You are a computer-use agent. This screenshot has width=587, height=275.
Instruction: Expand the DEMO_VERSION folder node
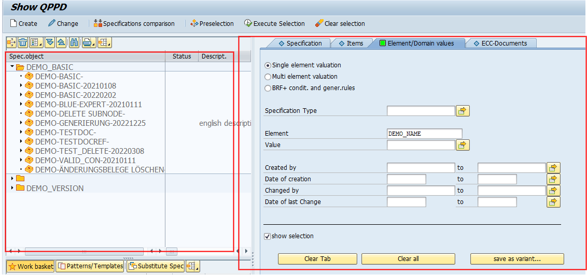click(12, 187)
